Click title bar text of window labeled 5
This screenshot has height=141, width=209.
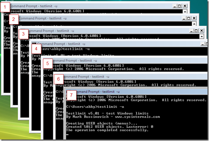click(x=75, y=61)
